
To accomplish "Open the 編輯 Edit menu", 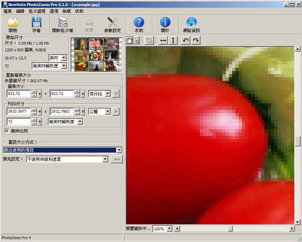I will [x=20, y=11].
